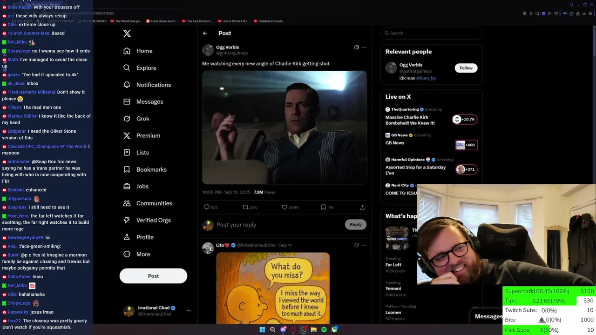The image size is (596, 335).
Task: Click Grok explain icon on Ogg Vorbis post
Action: (x=356, y=47)
